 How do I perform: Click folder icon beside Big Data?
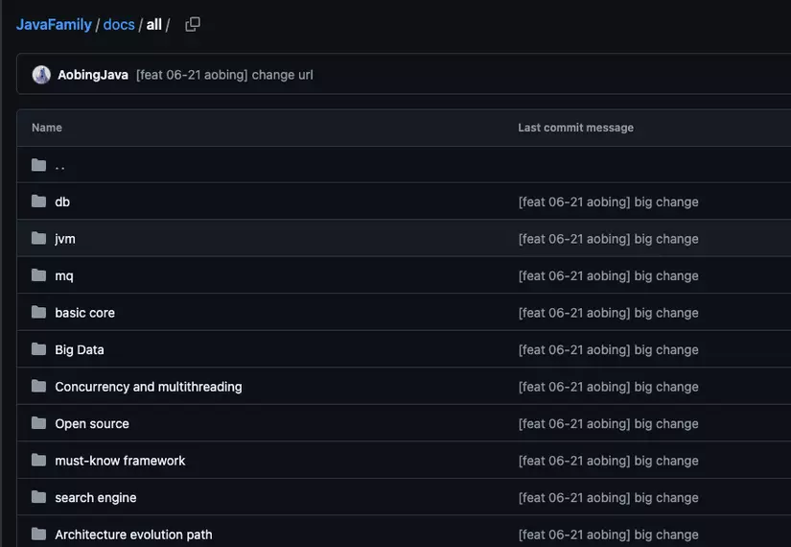(x=38, y=349)
